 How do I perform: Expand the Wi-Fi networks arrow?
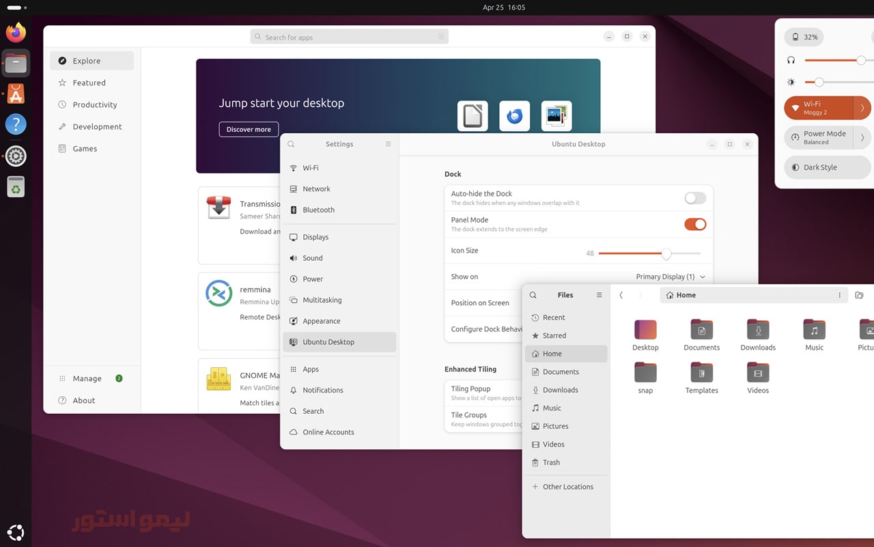click(x=862, y=108)
